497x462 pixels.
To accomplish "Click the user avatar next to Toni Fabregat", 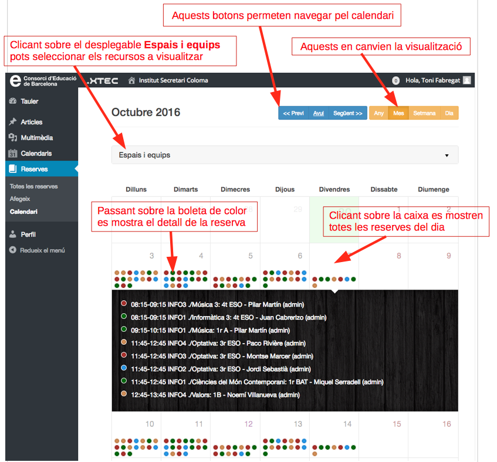I will point(466,80).
